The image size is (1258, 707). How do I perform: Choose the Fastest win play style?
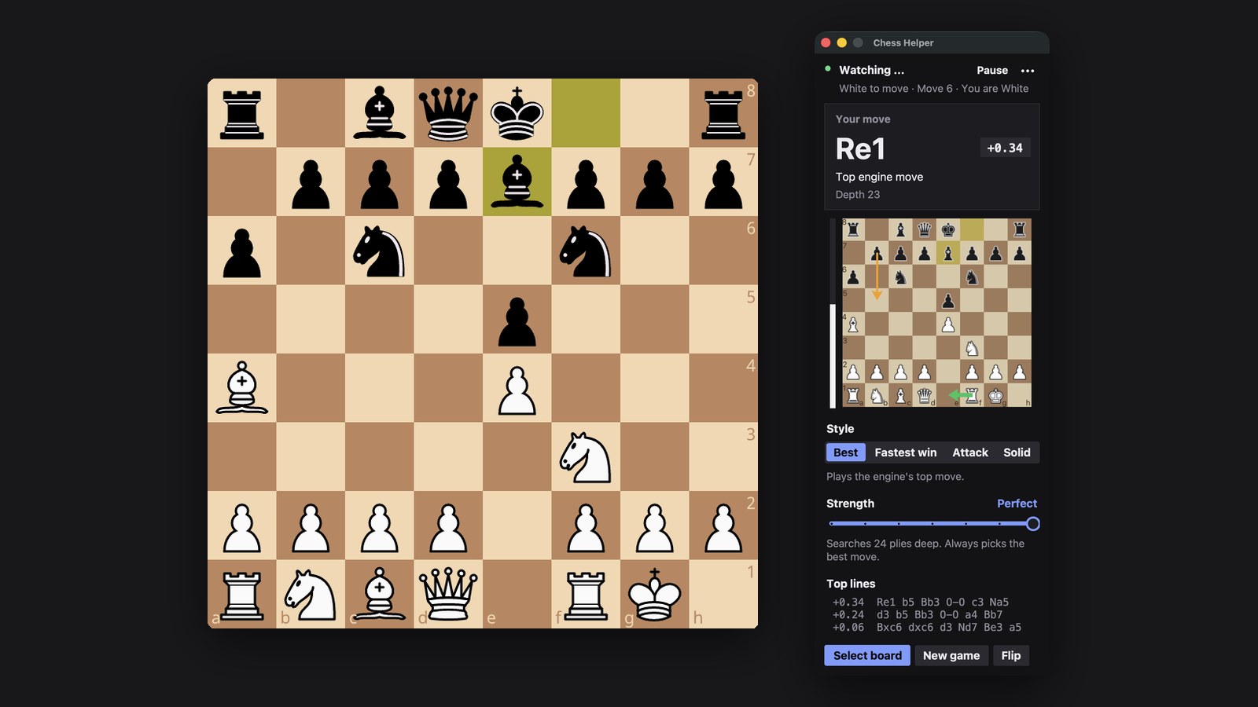[x=906, y=452]
